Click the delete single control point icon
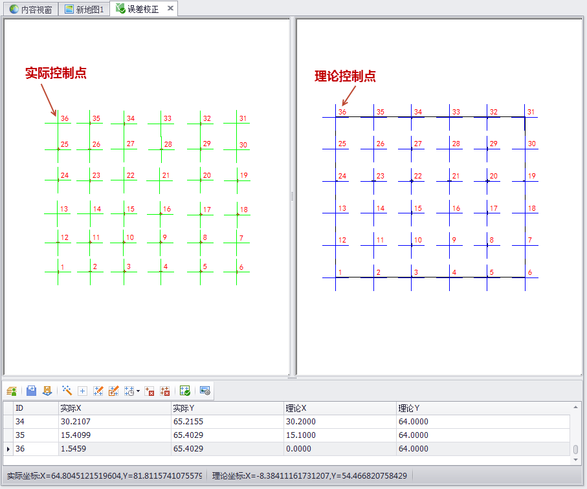587x489 pixels. (150, 391)
